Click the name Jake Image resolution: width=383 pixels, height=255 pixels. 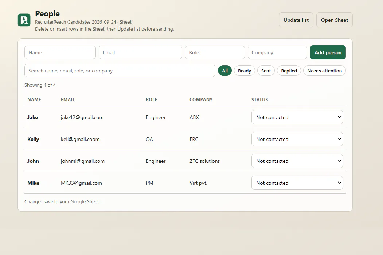(x=32, y=118)
